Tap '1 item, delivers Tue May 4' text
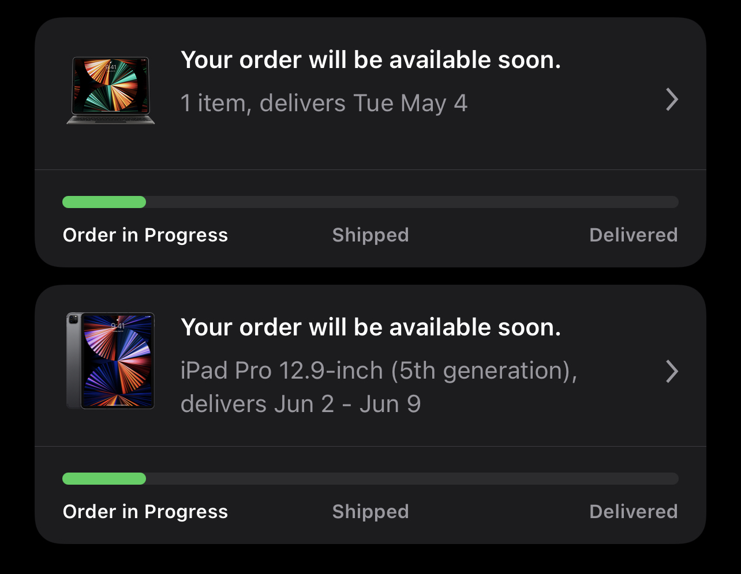The height and width of the screenshot is (574, 741). pos(324,104)
